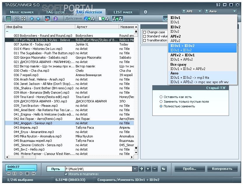Select the Оставить как есть radio button

click(x=161, y=97)
